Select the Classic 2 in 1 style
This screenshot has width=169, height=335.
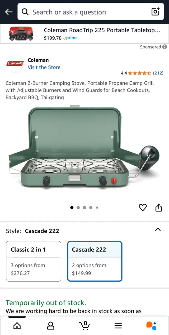pyautogui.click(x=34, y=261)
